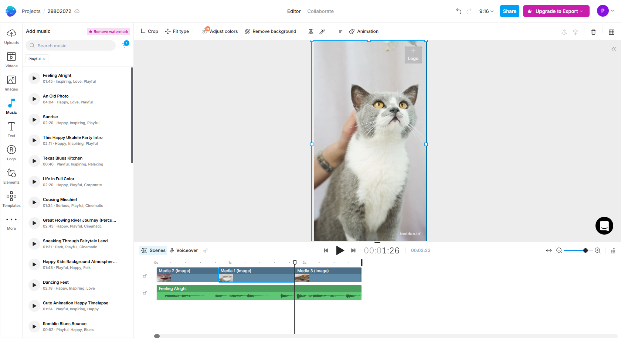Zoom in the timeline
This screenshot has width=621, height=338.
point(598,250)
